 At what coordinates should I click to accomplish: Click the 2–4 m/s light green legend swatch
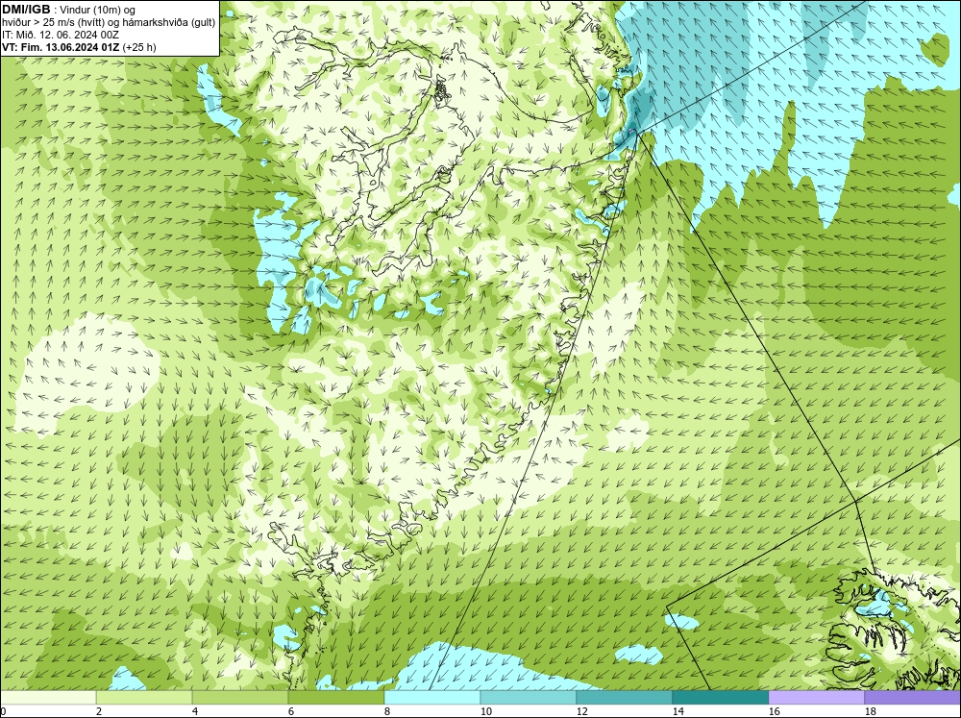pyautogui.click(x=144, y=698)
